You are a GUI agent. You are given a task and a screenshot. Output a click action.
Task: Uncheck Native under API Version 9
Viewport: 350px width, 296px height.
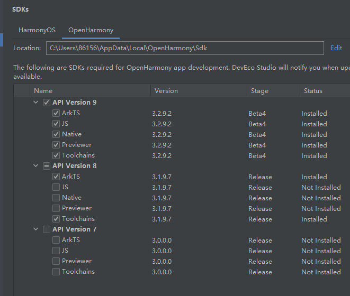56,134
